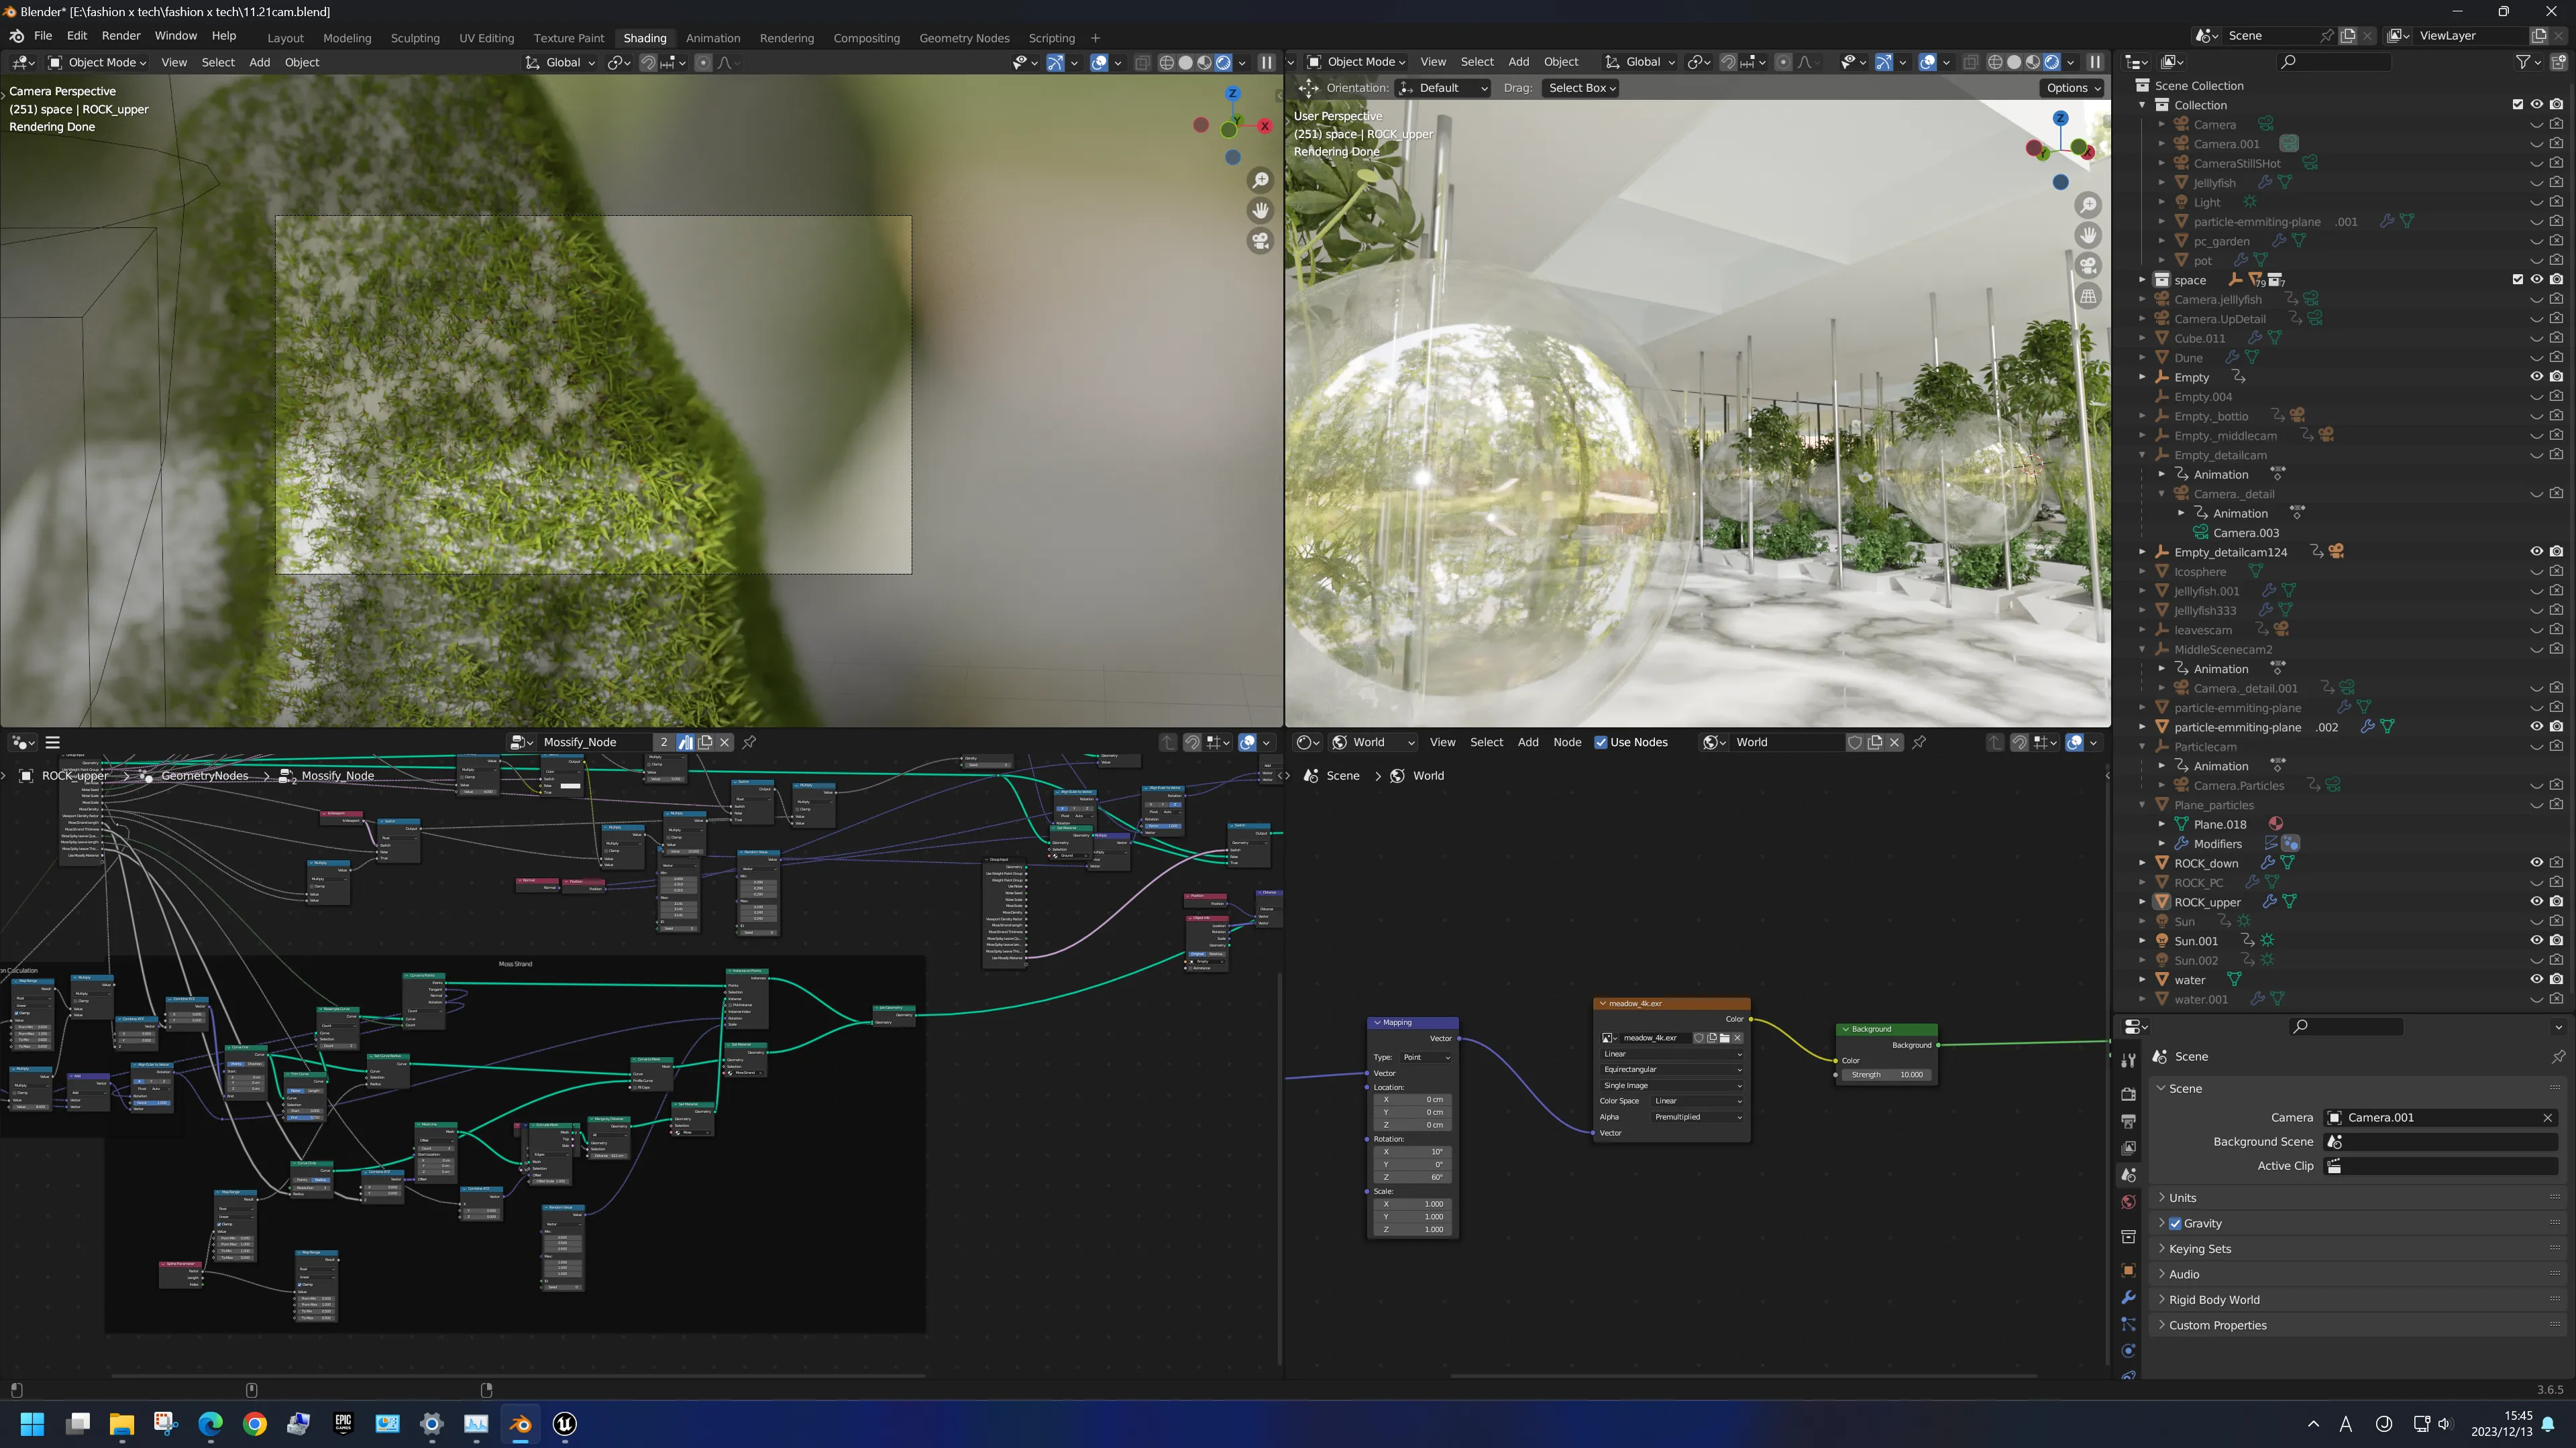Disable render visibility for the water object
Image resolution: width=2576 pixels, height=1448 pixels.
pos(2557,979)
